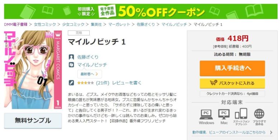This screenshot has width=280, height=140.
Task: Click the author person icon
Action: pos(71,57)
